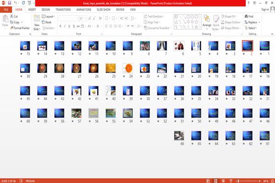
Task: Click Find in Editing group
Action: pyautogui.click(x=249, y=17)
